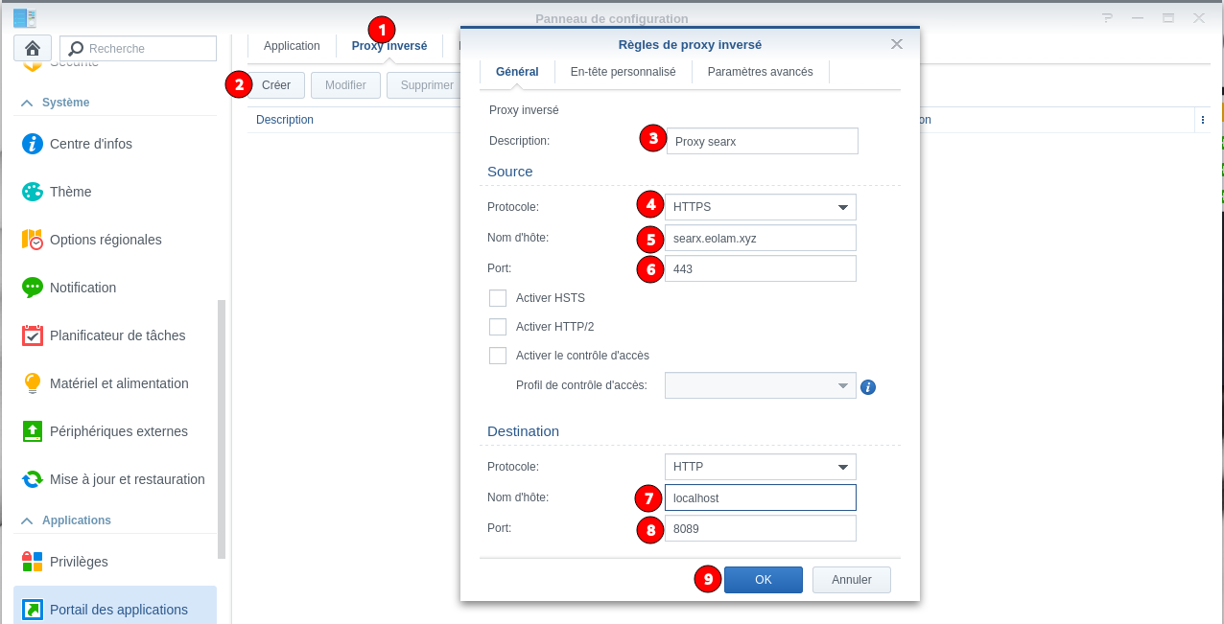Switch to Paramètres avancés tab
1224x624 pixels.
760,72
